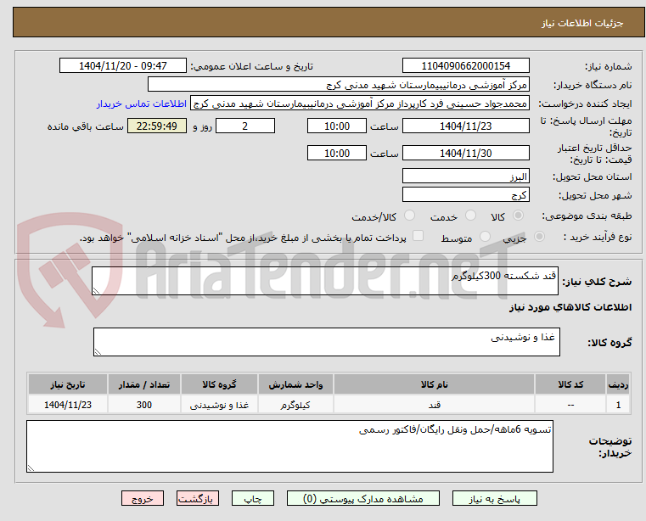Click the چاپ print button
The width and height of the screenshot is (646, 521).
(x=253, y=498)
